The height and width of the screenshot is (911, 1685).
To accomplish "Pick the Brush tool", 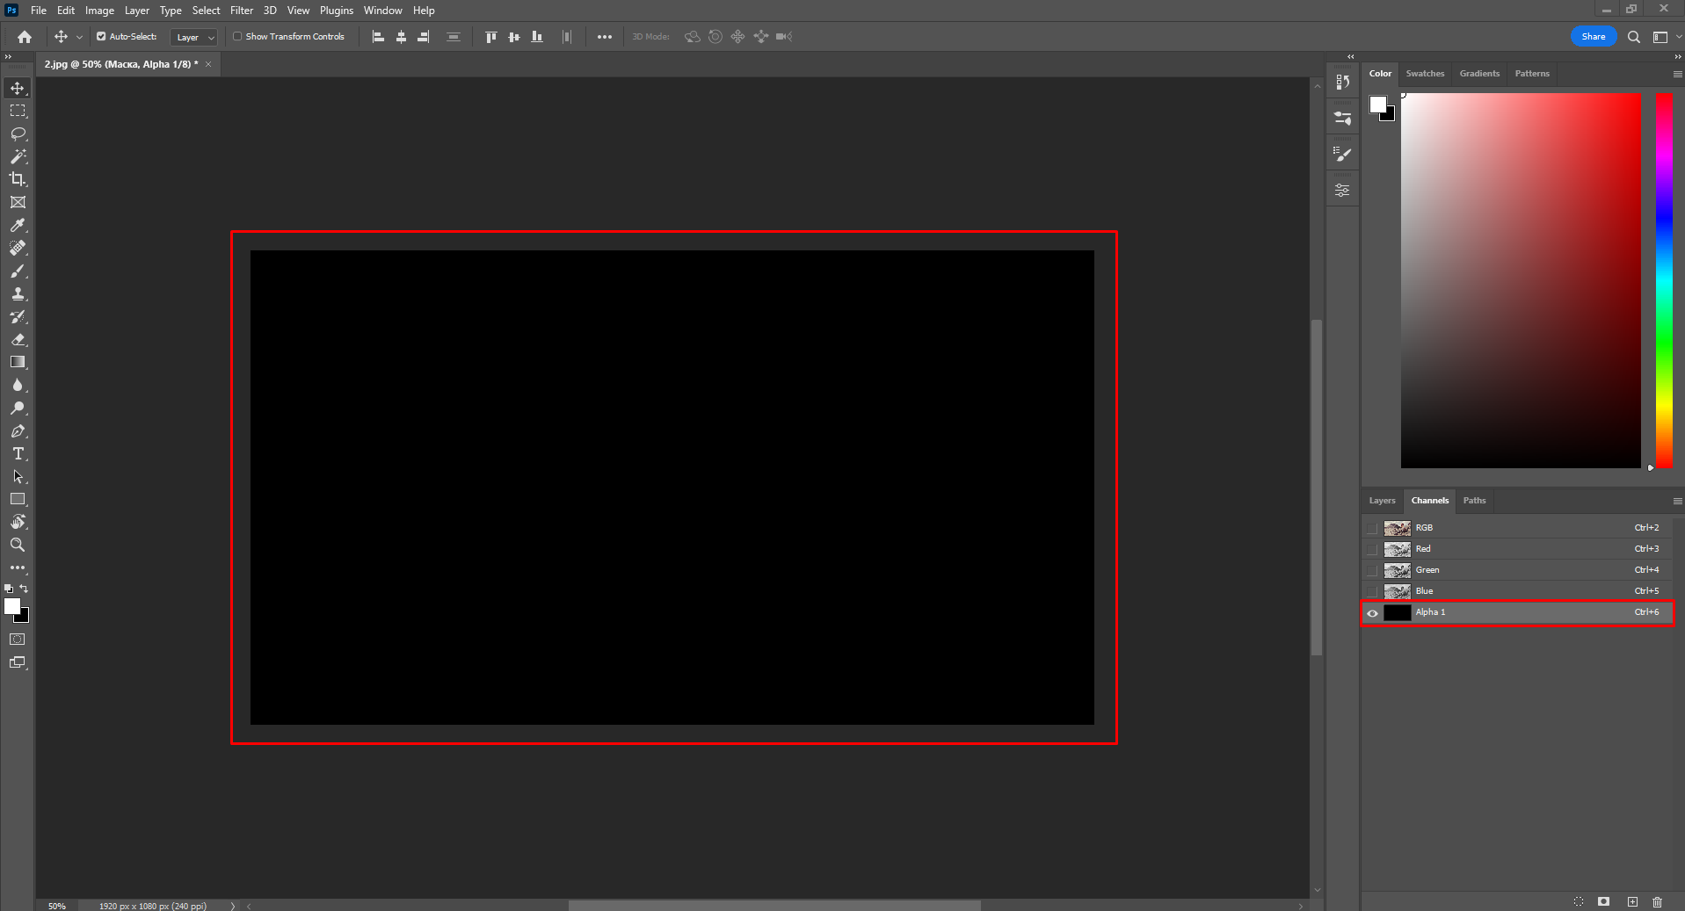I will click(x=18, y=271).
